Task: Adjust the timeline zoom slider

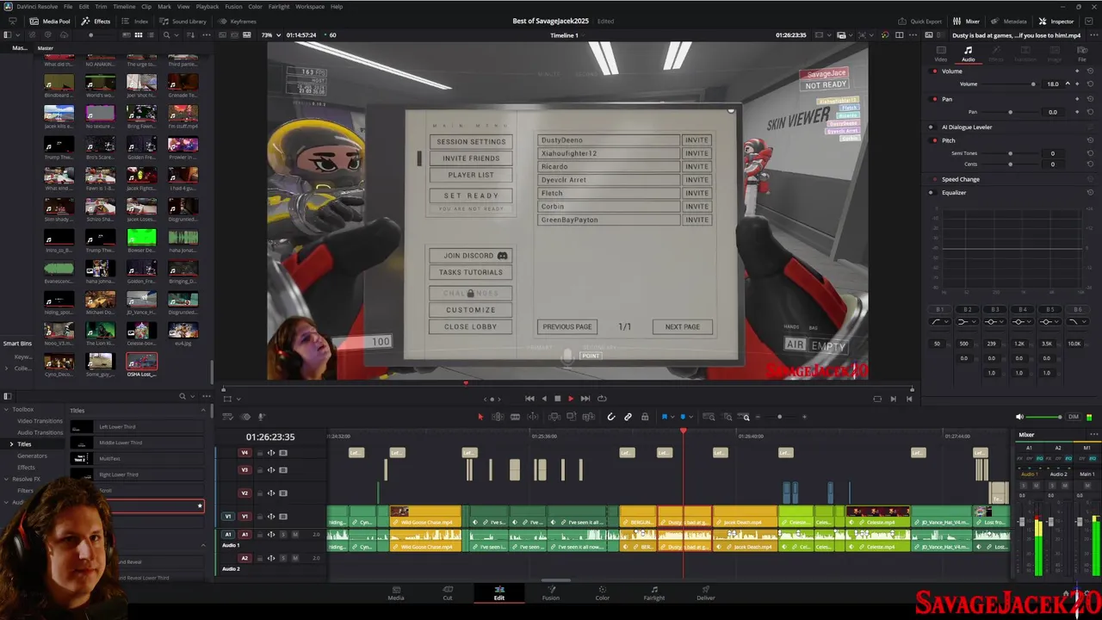Action: [x=780, y=417]
